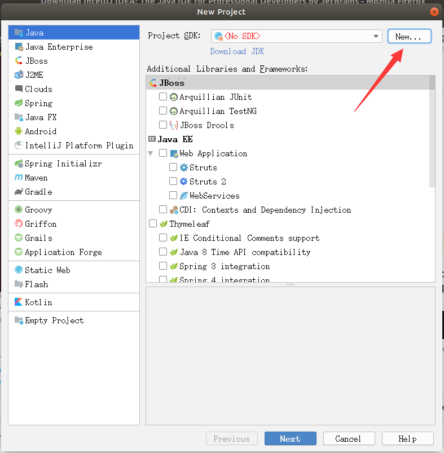This screenshot has height=453, width=444.
Task: Select Android project type label
Action: point(41,131)
